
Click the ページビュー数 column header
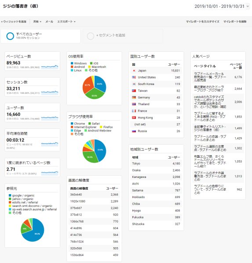[236, 66]
